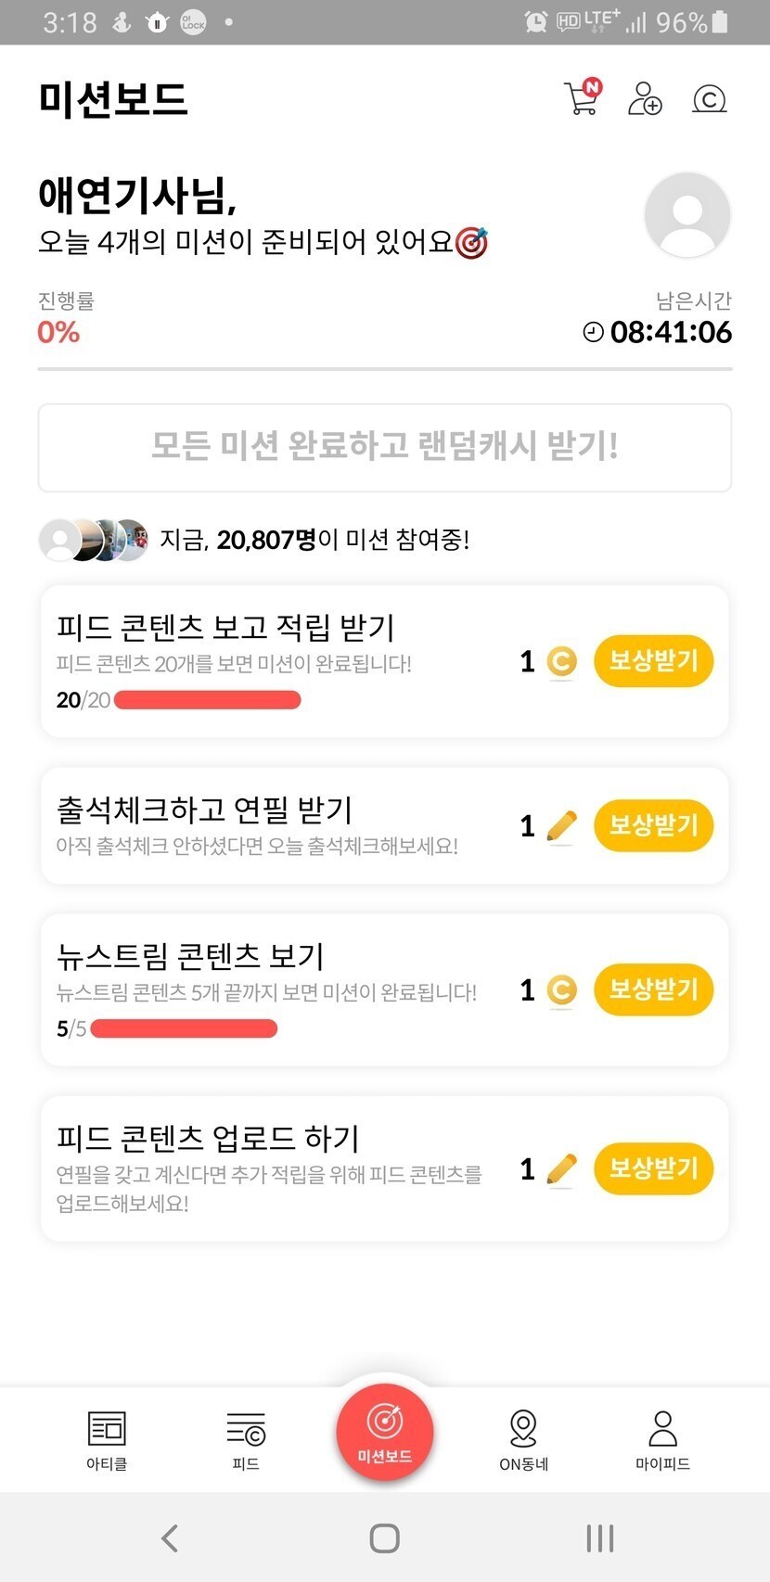Open the cash coin icon in header
The height and width of the screenshot is (1582, 770).
pyautogui.click(x=709, y=98)
